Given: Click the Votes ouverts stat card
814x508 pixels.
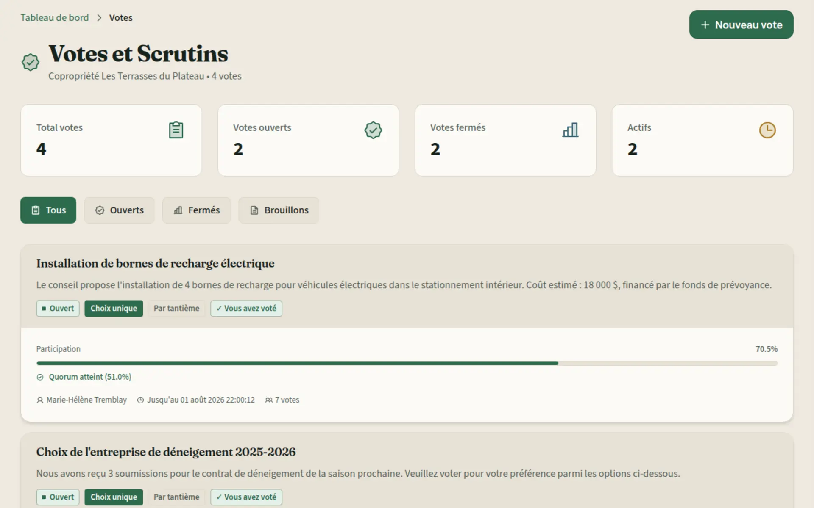Looking at the screenshot, I should pos(308,141).
